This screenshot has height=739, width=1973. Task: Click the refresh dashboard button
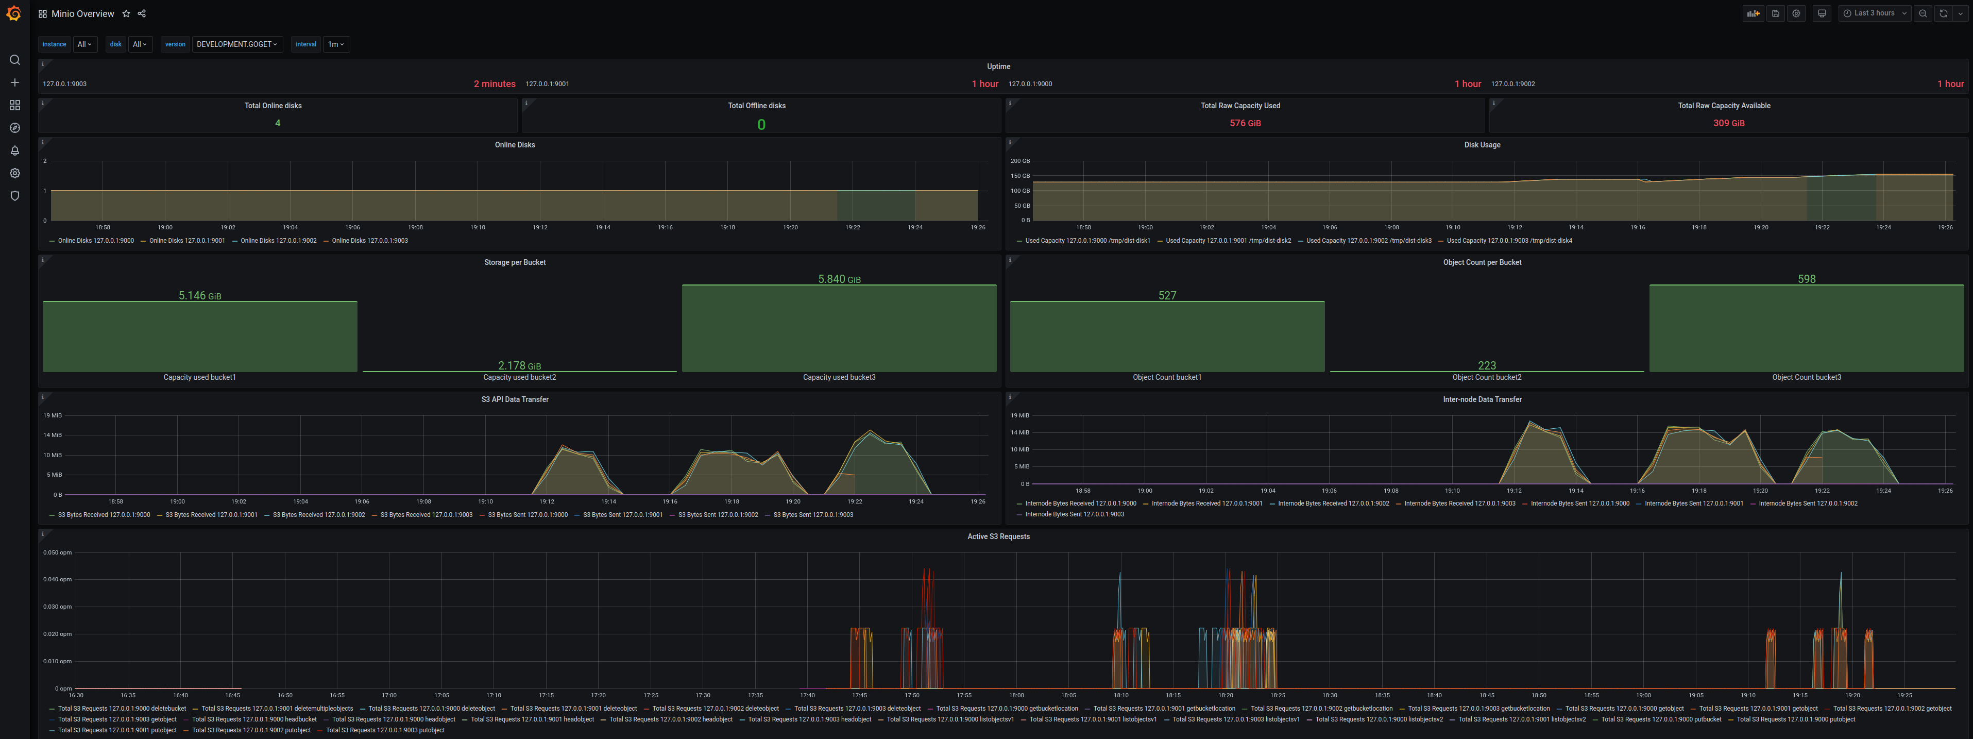pos(1943,13)
